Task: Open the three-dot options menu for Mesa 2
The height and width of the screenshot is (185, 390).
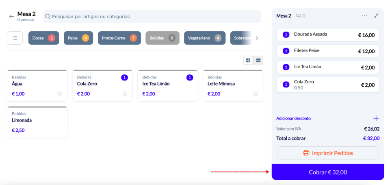Action: pos(364,16)
